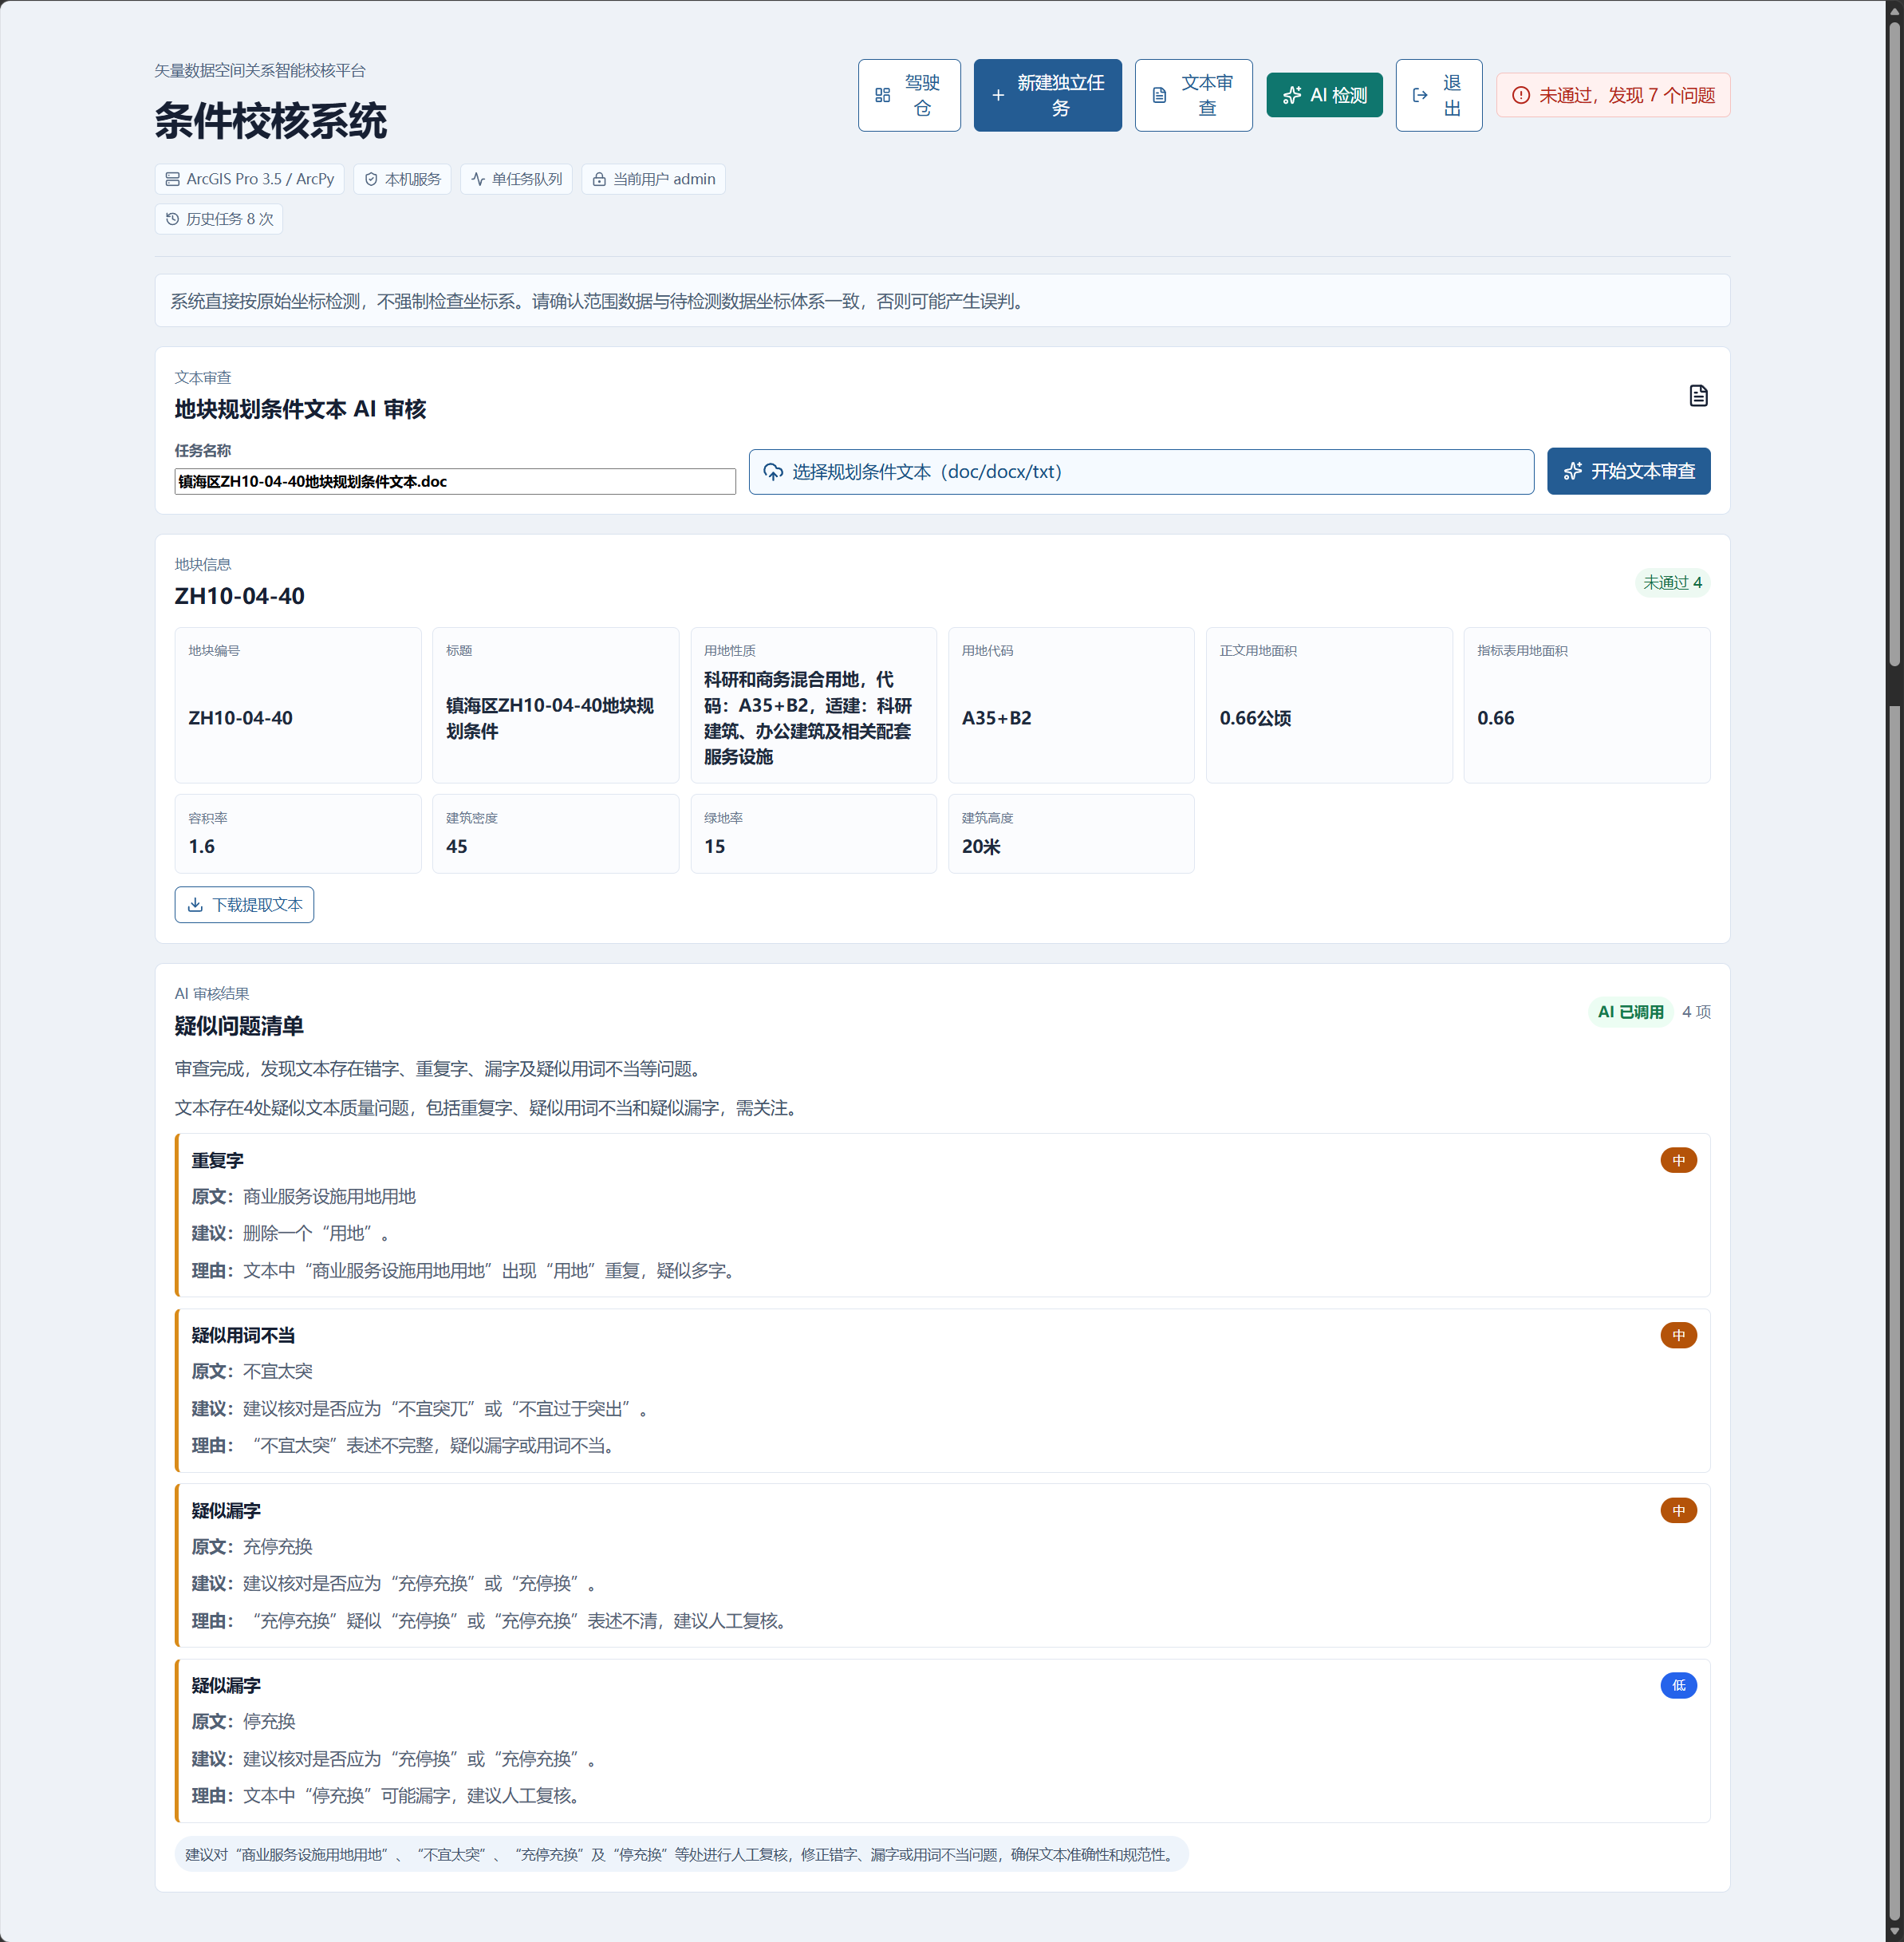Click the 退出 logout button
Image resolution: width=1904 pixels, height=1942 pixels.
1438,95
